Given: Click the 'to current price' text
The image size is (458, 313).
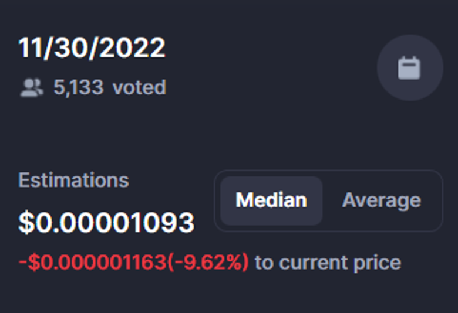Looking at the screenshot, I should pyautogui.click(x=328, y=262).
